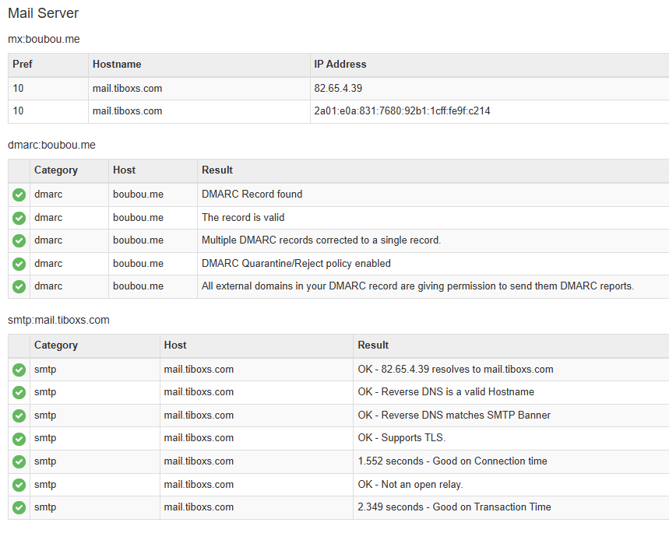Click green check icon beside 'The record is valid'
669x533 pixels.
19,218
